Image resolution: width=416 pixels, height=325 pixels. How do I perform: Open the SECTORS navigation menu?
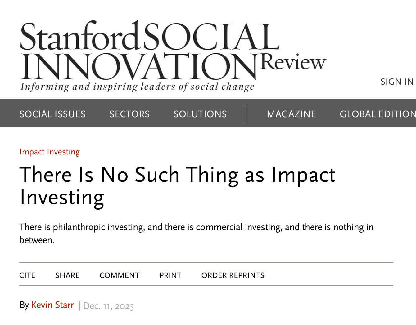(x=129, y=114)
